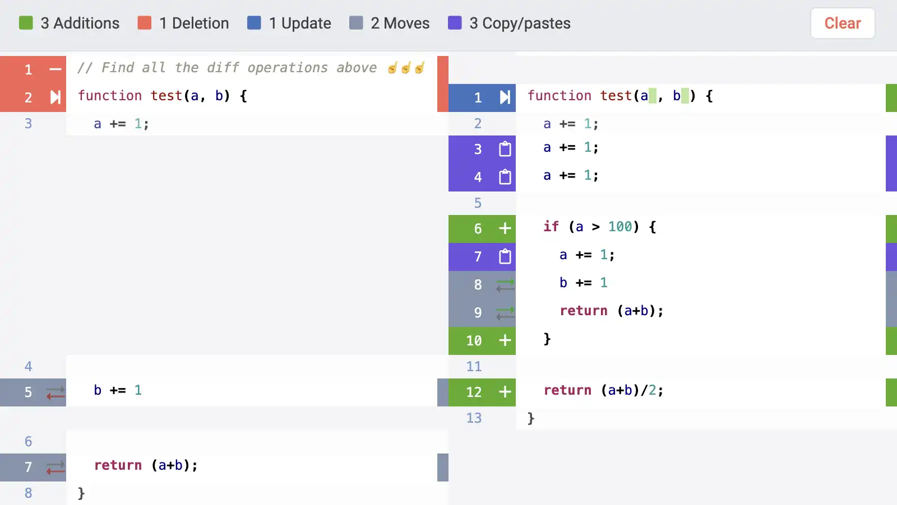This screenshot has width=897, height=505.
Task: Click the move arrows icon on right line 8
Action: point(505,285)
